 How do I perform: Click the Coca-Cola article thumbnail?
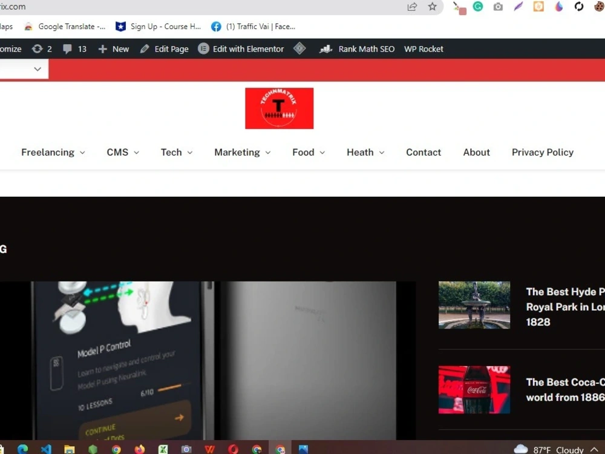pyautogui.click(x=474, y=390)
